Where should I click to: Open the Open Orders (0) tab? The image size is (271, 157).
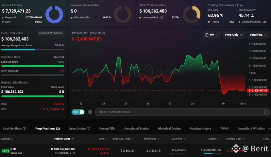(x=79, y=129)
